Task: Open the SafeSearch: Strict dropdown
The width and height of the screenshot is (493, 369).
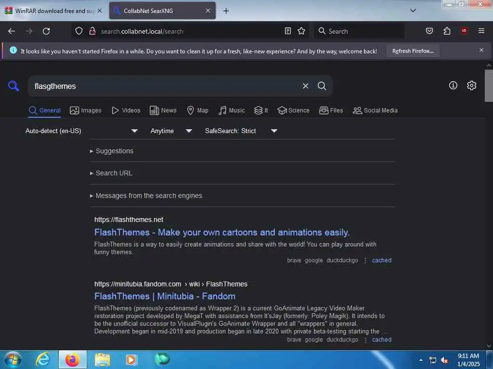Action: tap(241, 131)
